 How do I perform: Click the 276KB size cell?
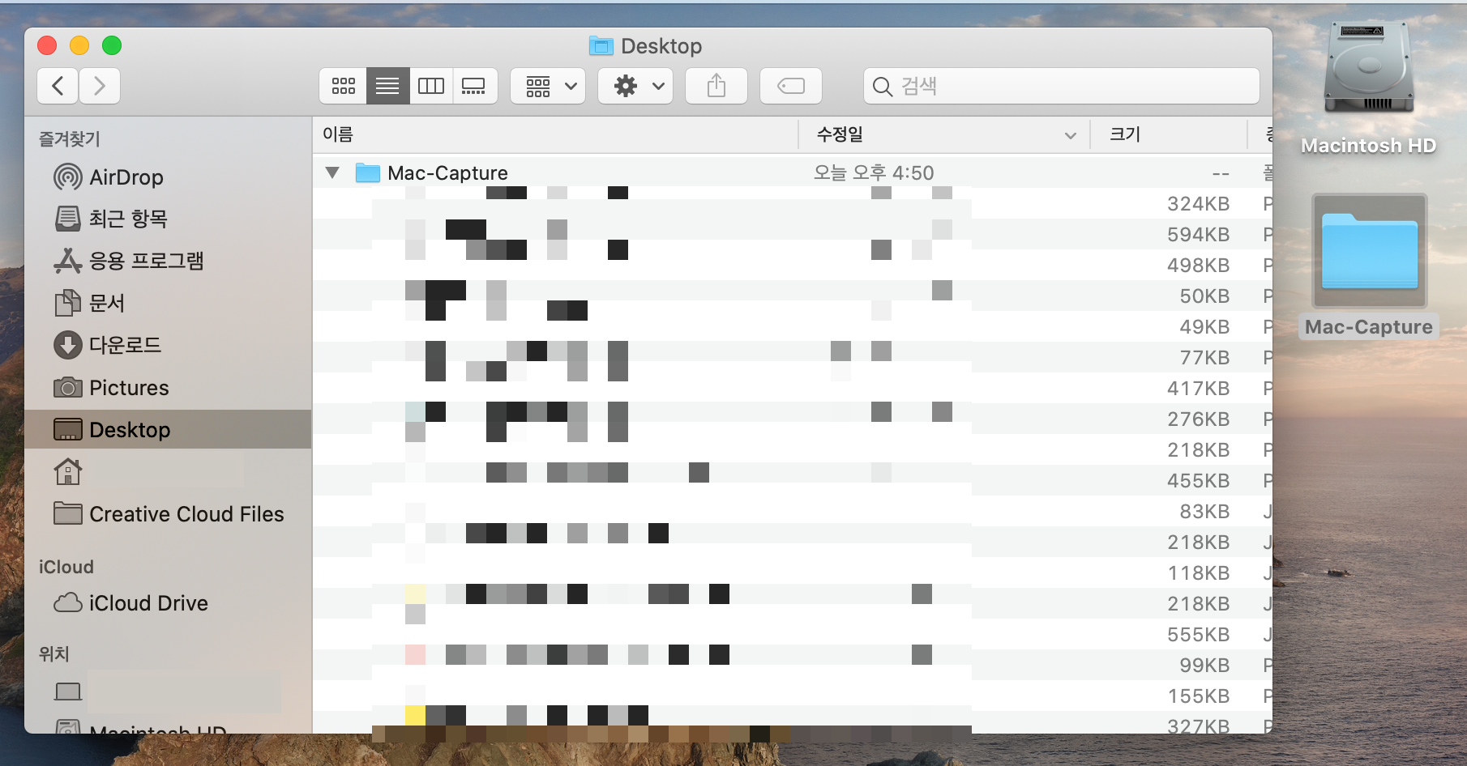(x=1198, y=419)
